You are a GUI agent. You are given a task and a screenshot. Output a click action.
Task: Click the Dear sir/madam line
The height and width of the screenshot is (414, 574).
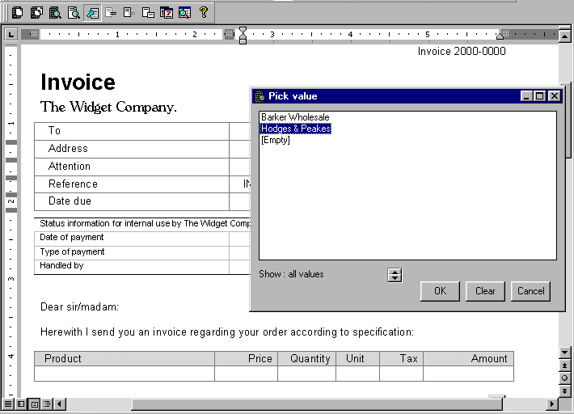pos(79,306)
